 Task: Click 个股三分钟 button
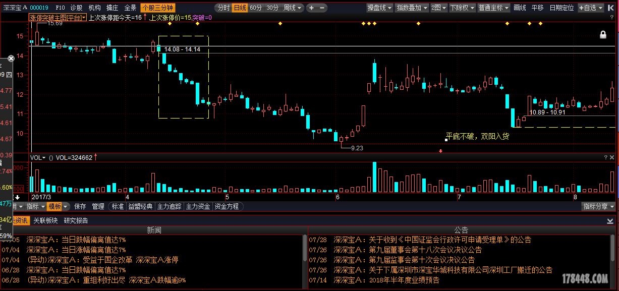click(157, 8)
